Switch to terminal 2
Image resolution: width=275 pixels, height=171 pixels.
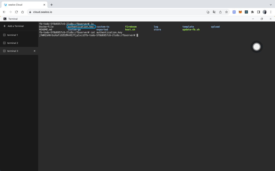19,43
